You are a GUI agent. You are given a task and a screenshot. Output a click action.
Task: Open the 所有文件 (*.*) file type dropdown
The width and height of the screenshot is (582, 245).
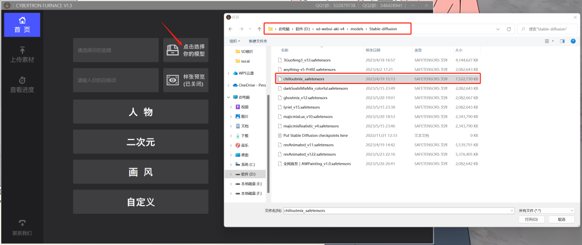click(546, 210)
